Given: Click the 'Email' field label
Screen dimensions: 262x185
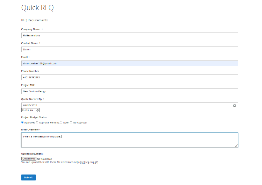Looking at the screenshot, I should click(24, 57).
